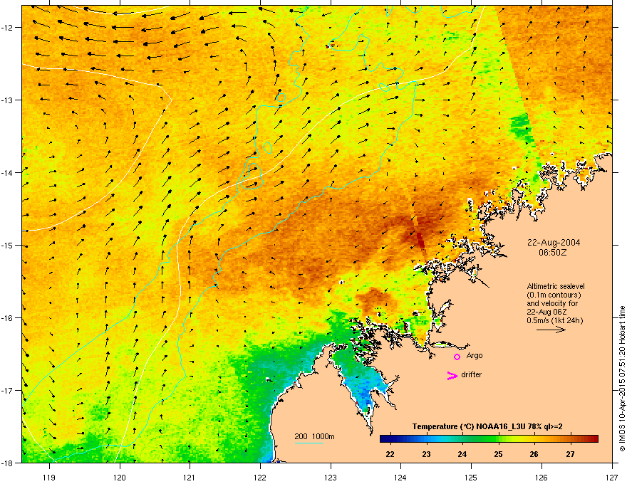Click the longitude axis label 121
The image size is (627, 484).
click(190, 477)
